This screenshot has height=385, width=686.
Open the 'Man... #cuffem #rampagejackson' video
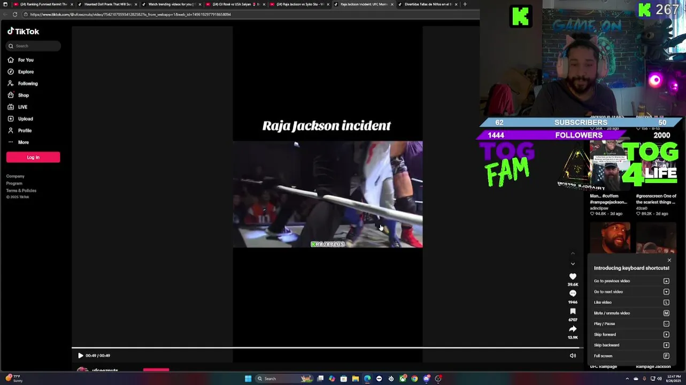608,199
